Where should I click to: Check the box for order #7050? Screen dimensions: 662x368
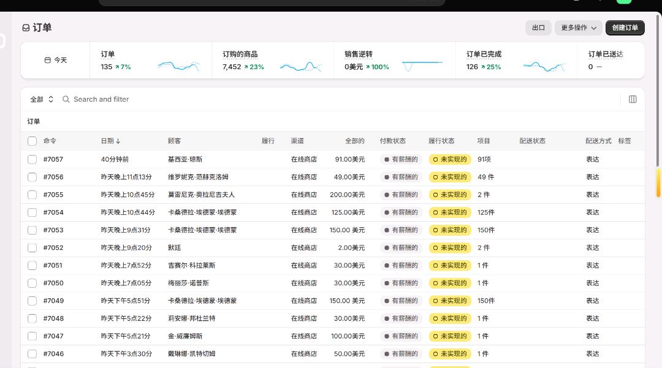coord(32,284)
